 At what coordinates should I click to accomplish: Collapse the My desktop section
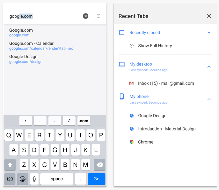coord(209,67)
